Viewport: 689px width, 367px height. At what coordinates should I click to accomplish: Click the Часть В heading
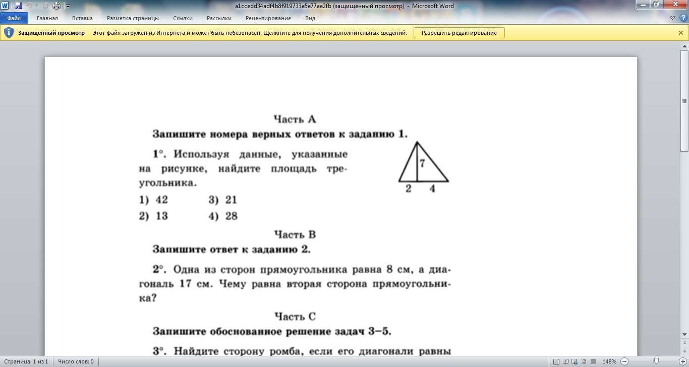point(295,234)
